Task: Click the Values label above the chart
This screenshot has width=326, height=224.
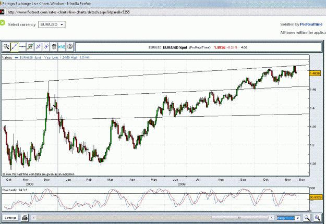Action: click(x=7, y=57)
